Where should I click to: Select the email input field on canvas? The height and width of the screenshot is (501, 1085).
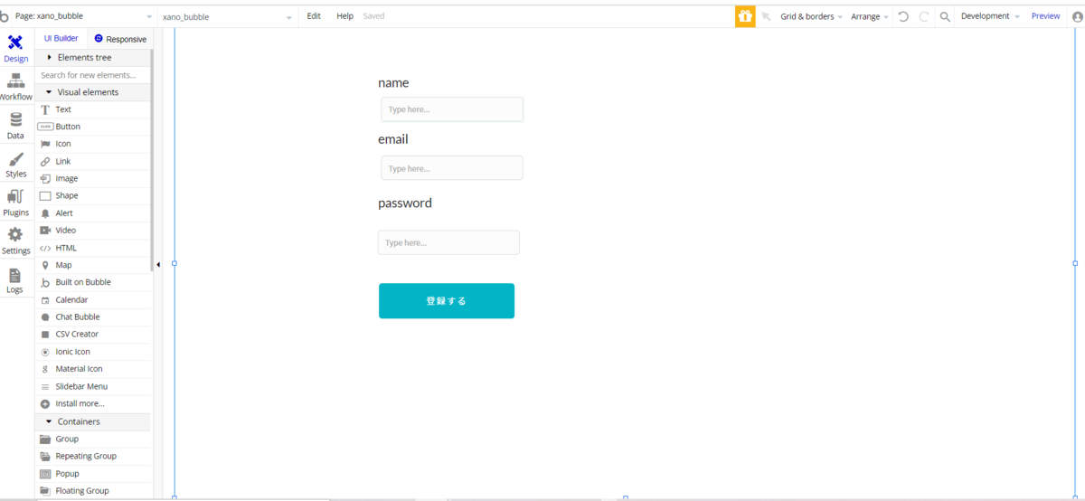[452, 168]
